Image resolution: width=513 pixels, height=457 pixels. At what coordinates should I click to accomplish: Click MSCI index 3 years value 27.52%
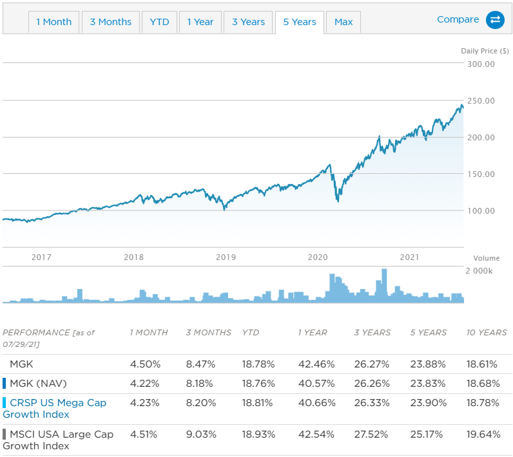point(371,434)
